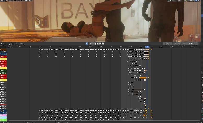203x123 pixels.
Task: Click wrench icon in light blue channel
Action: click(1, 118)
